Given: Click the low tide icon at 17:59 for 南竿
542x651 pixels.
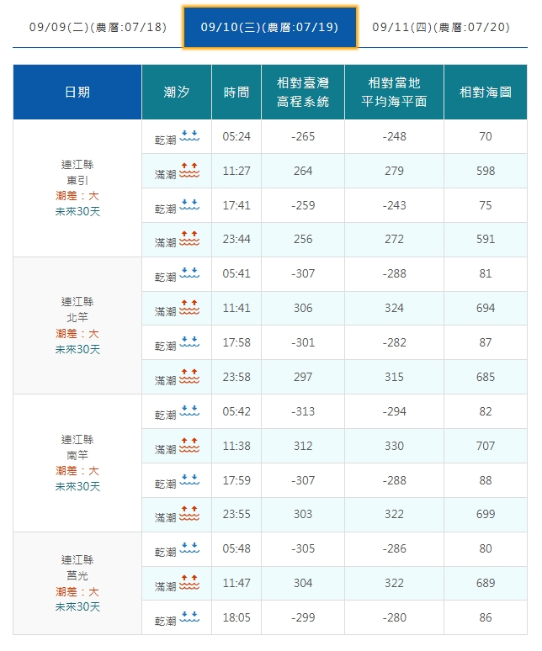Looking at the screenshot, I should tap(189, 480).
